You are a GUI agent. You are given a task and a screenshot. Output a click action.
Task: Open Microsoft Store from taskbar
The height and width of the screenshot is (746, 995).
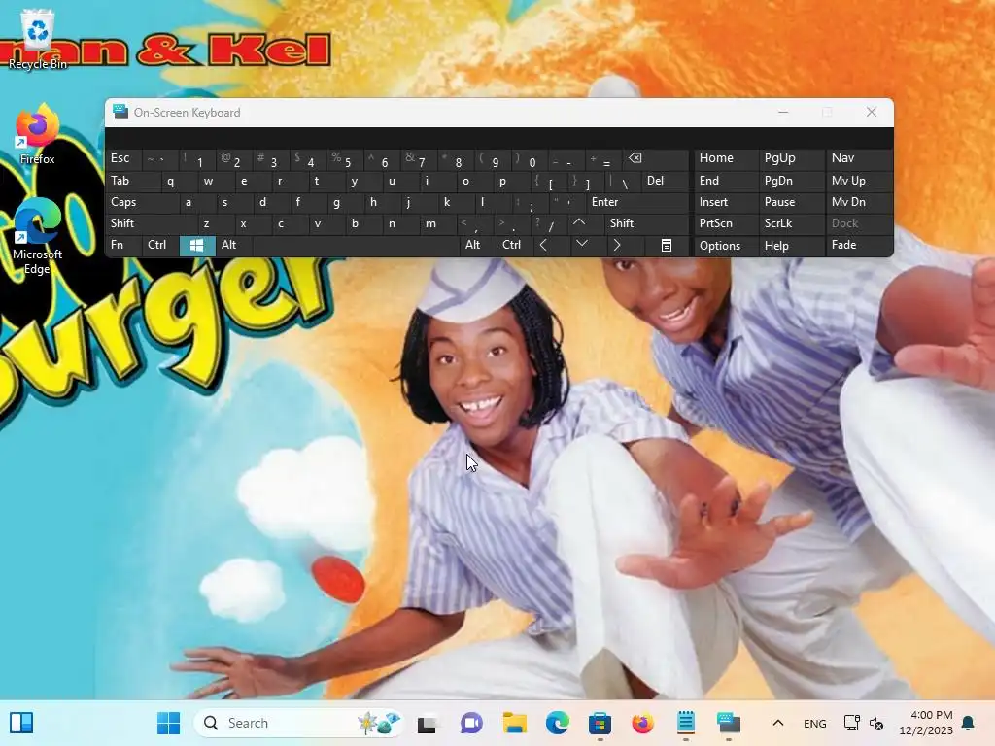600,723
